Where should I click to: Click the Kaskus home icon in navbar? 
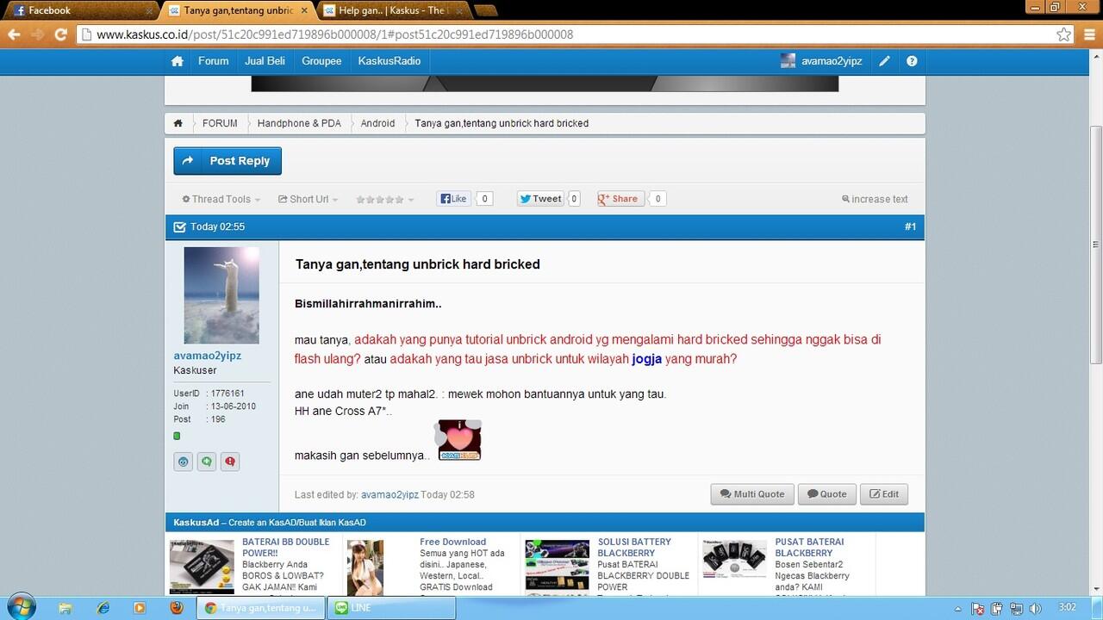178,61
